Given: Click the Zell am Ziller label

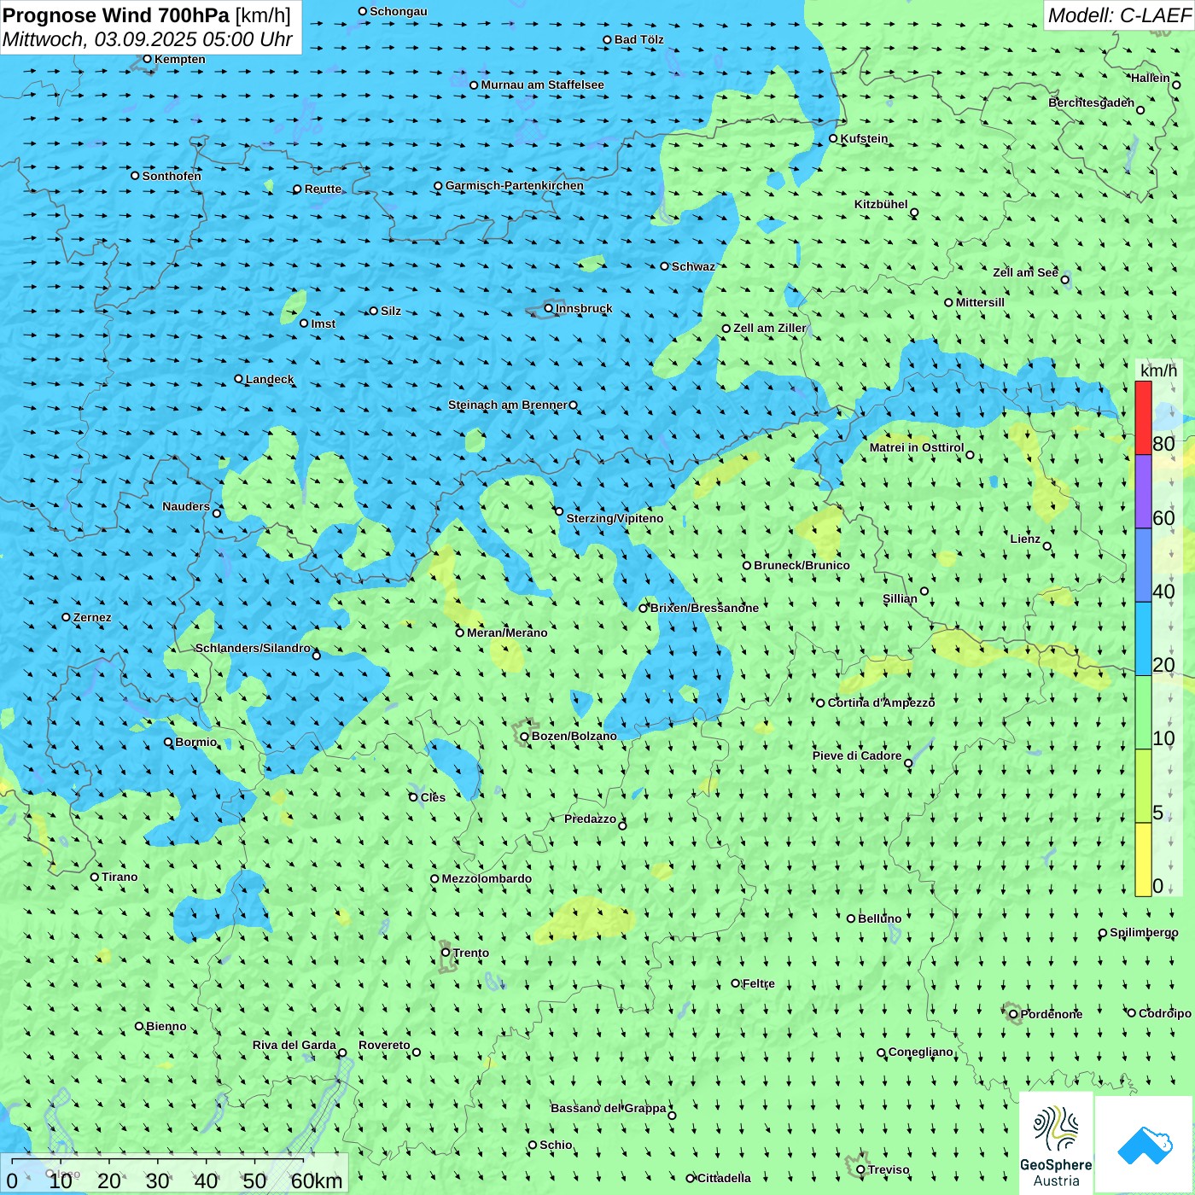Looking at the screenshot, I should click(770, 328).
